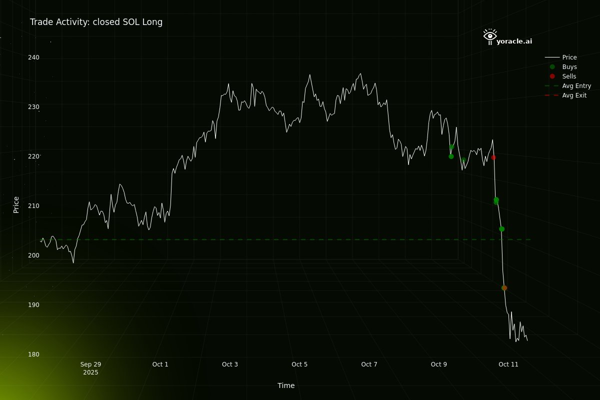
Task: Click the 'Sep 29 2025' x-axis label
Action: 90,368
